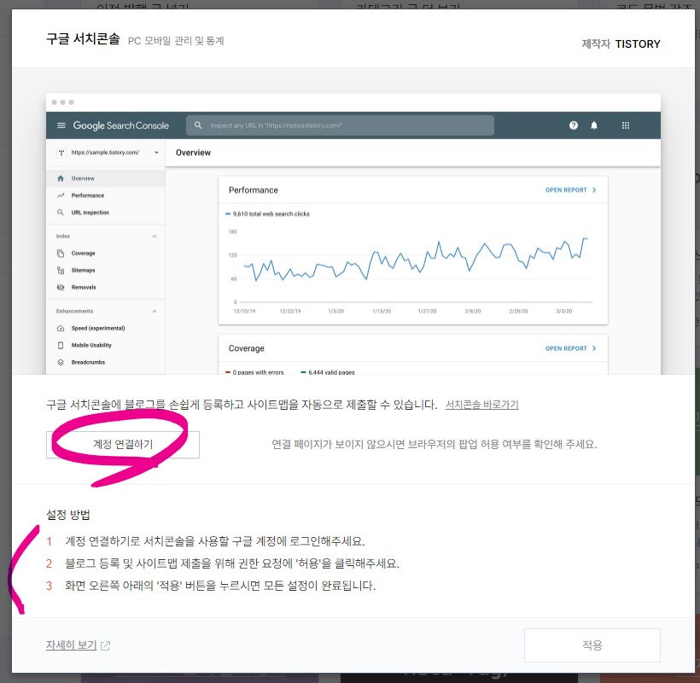Click the search magnifier icon in URL bar

pyautogui.click(x=198, y=126)
